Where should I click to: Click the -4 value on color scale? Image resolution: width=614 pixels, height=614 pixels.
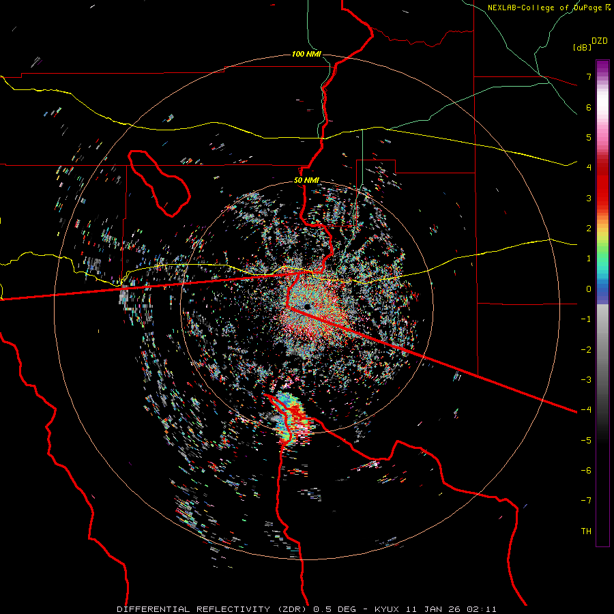coord(586,410)
